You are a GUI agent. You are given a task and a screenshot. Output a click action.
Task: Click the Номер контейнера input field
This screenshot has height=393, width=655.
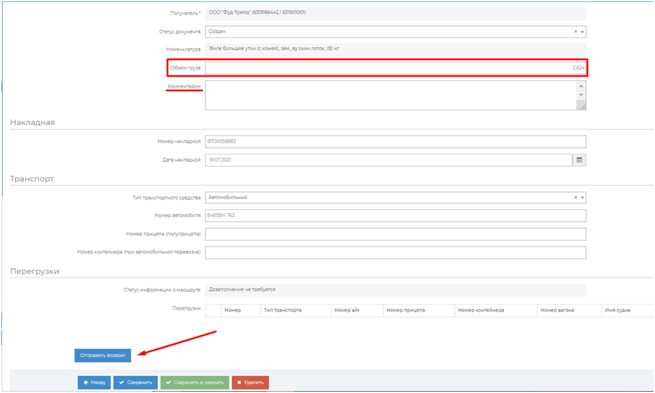click(x=395, y=253)
